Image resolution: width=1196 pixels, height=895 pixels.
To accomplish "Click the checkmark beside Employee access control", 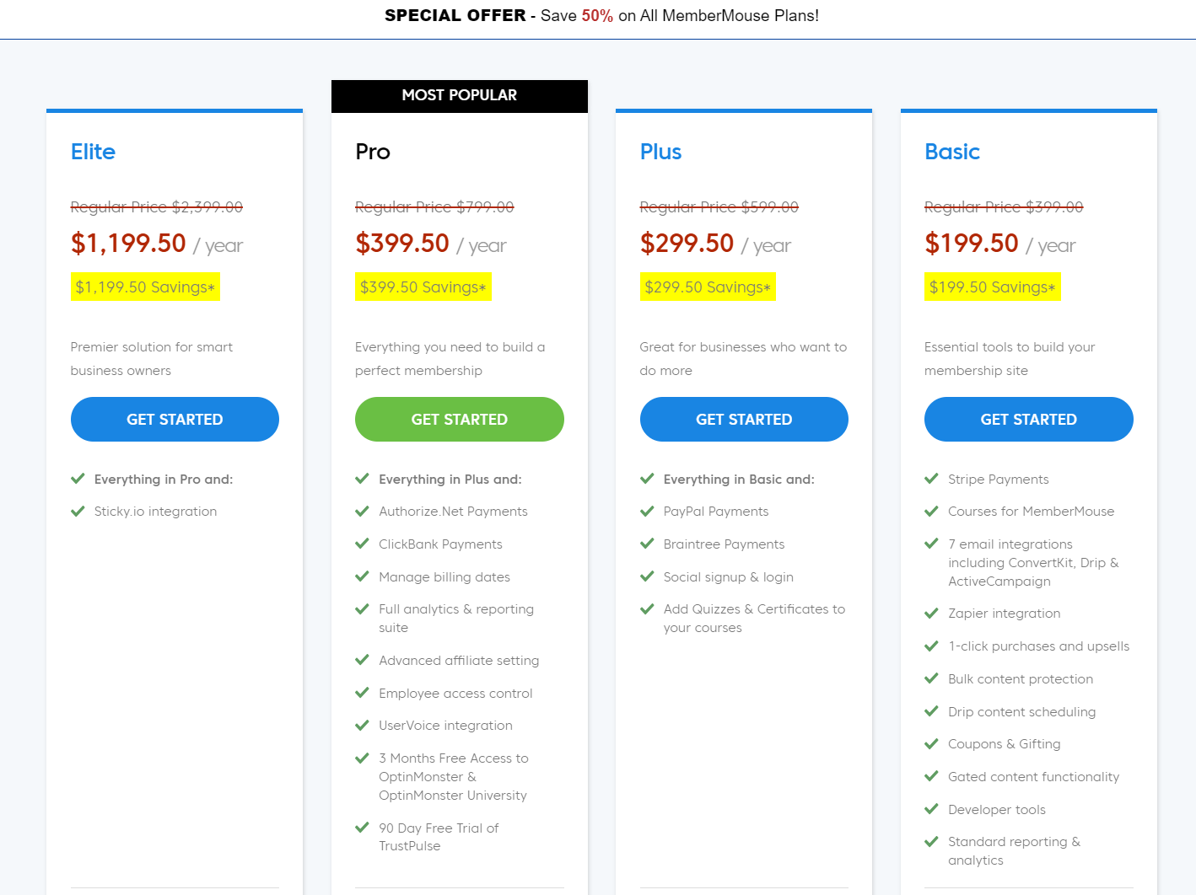I will click(362, 693).
